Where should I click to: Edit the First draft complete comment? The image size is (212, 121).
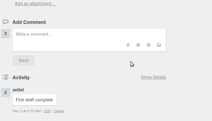47,111
